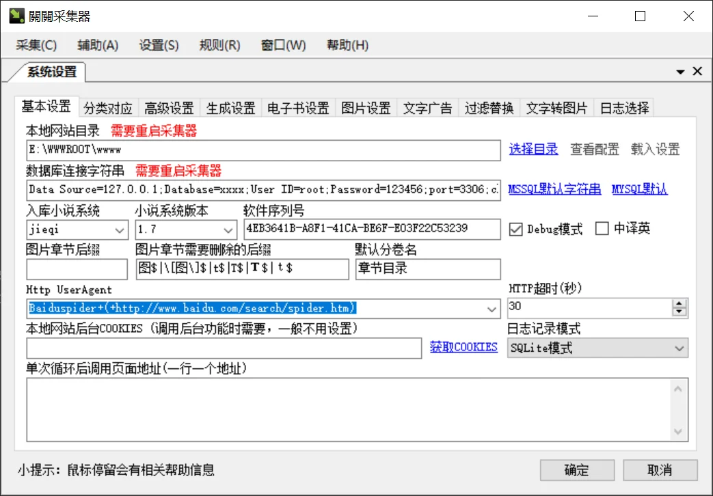Toggle the 中译英 checkbox
Viewport: 713px width, 496px height.
pos(602,229)
